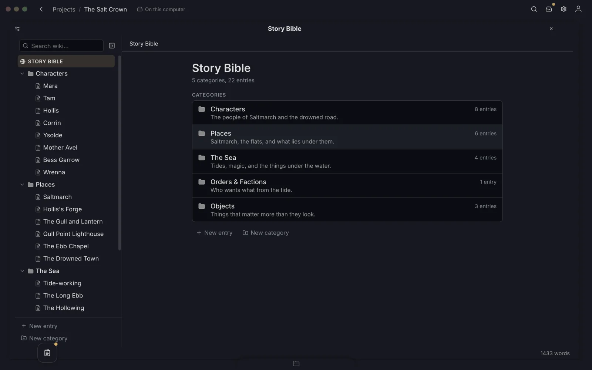Click the folder icon at bottom bar
This screenshot has width=592, height=370.
(296, 364)
